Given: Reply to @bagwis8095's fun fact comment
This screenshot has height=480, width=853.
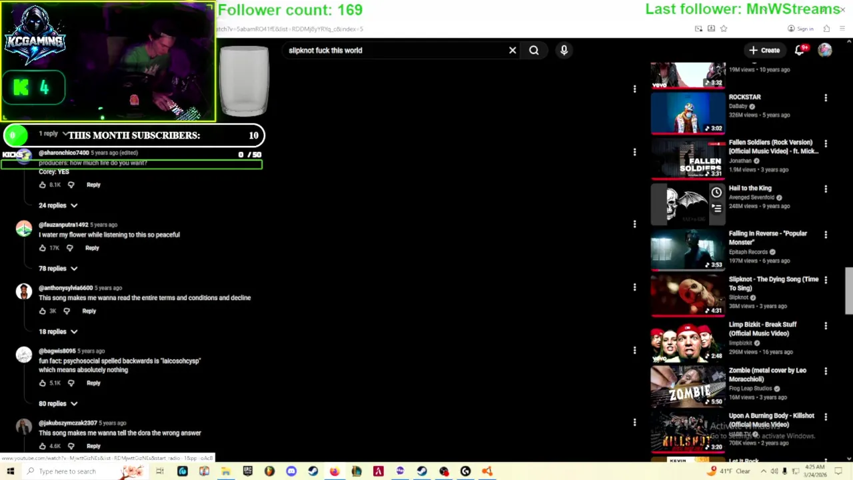Looking at the screenshot, I should (93, 383).
